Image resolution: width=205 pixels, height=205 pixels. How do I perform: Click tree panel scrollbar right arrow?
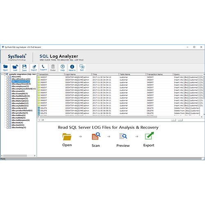point(35,156)
